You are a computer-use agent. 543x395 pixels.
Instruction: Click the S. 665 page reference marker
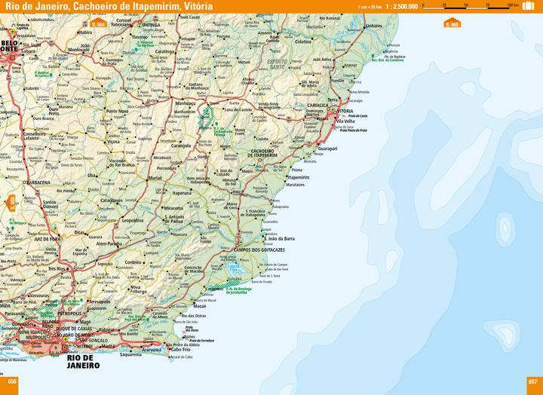coord(452,24)
